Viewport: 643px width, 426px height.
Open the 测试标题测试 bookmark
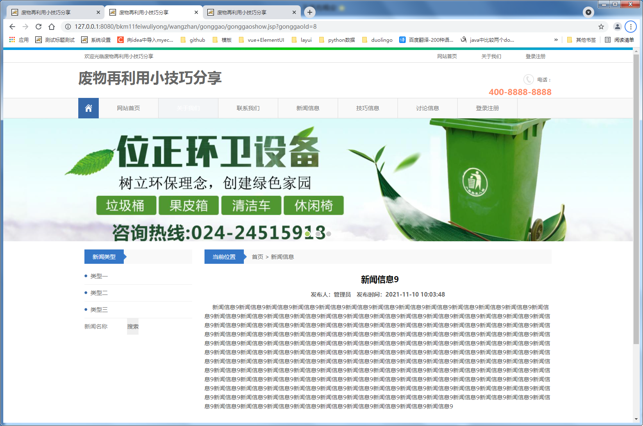point(55,40)
